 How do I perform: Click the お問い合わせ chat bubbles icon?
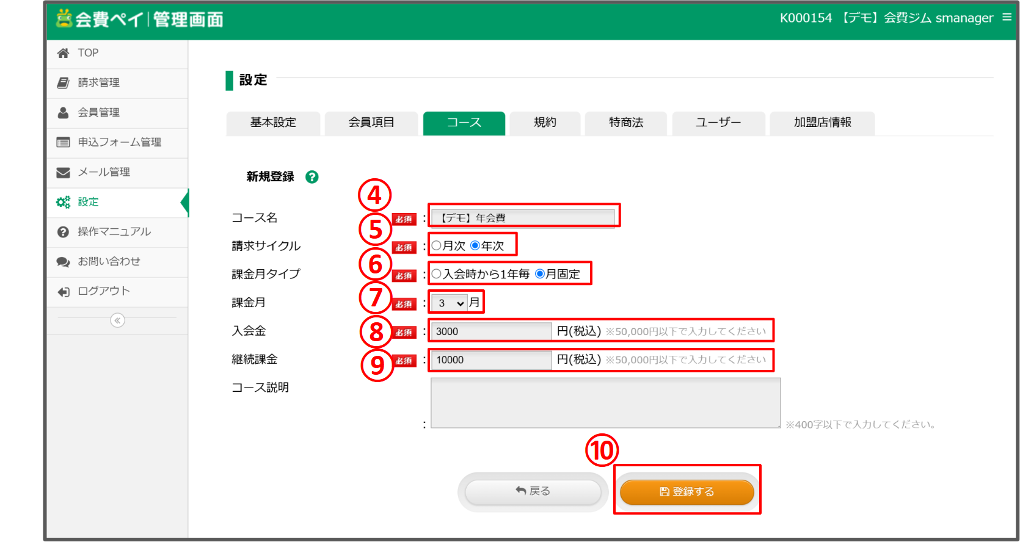pyautogui.click(x=63, y=262)
